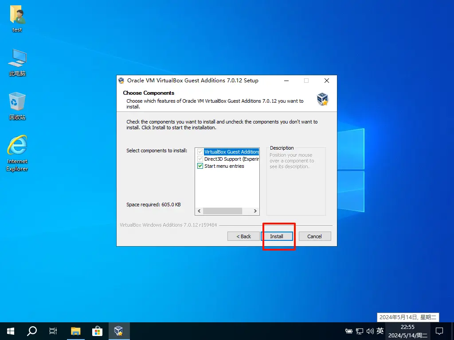This screenshot has width=454, height=340.
Task: Open File Explorer from the taskbar
Action: [75, 331]
